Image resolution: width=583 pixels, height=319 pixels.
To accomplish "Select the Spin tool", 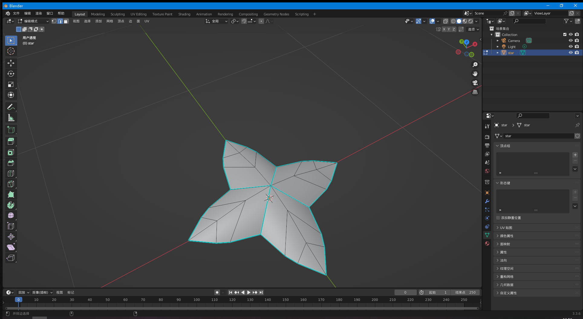I will [x=11, y=205].
